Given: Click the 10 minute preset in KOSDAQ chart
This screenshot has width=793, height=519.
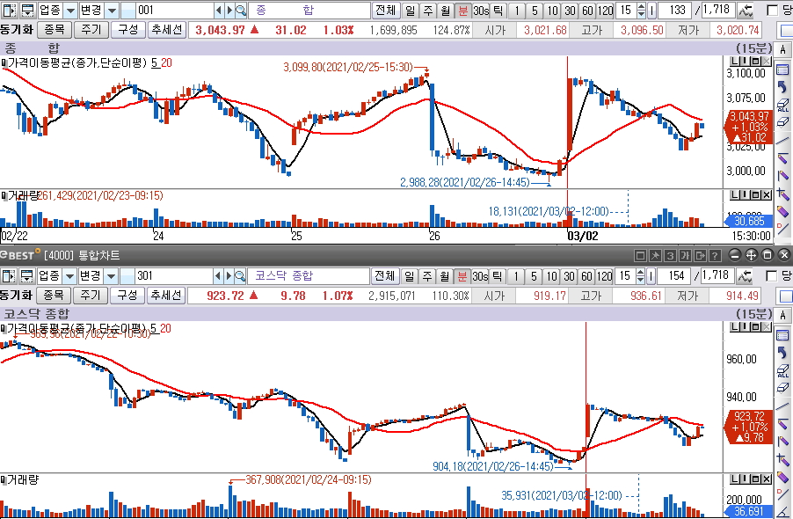Looking at the screenshot, I should tap(551, 275).
